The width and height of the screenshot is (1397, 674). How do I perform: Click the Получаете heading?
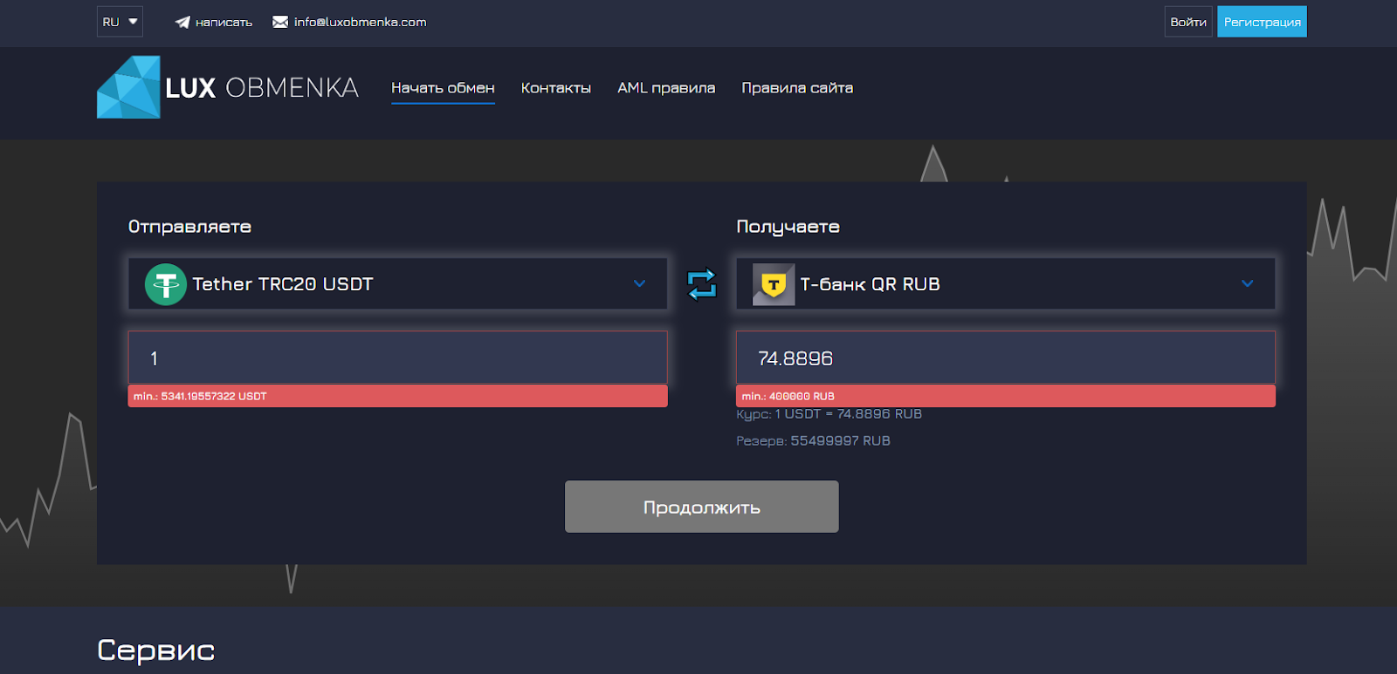pyautogui.click(x=788, y=227)
